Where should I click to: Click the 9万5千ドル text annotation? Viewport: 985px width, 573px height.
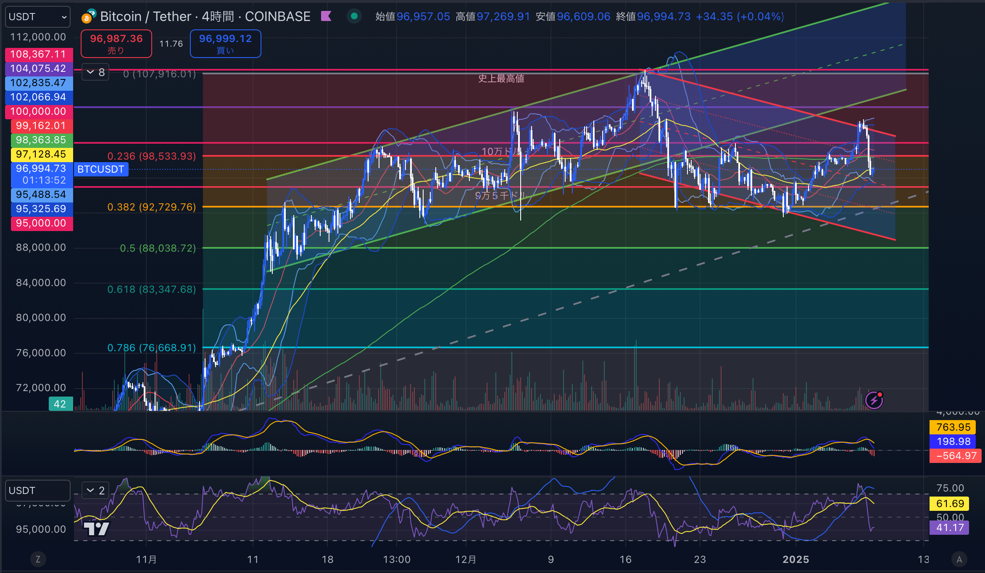tap(501, 195)
